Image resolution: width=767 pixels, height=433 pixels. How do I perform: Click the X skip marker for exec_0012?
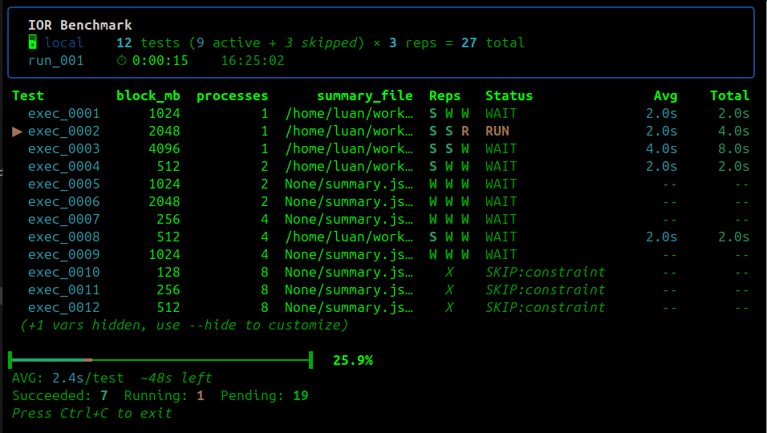(449, 307)
